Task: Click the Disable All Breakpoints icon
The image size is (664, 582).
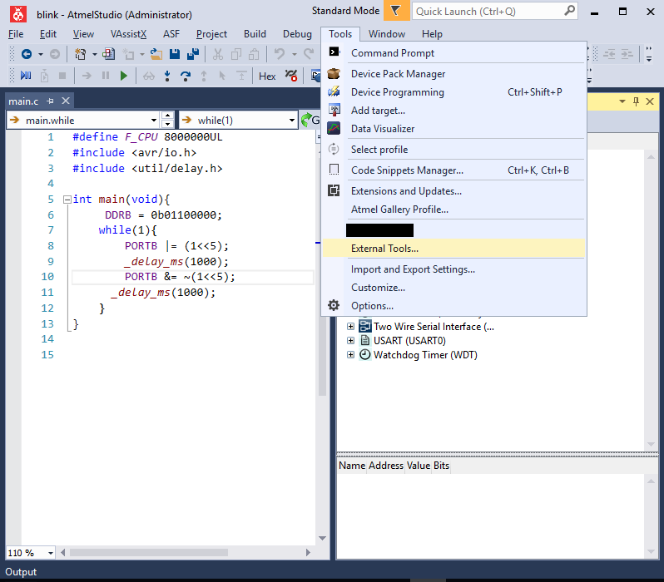Action: (291, 76)
